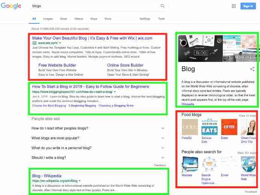Open Online Store Builder sitelink
Screen dimensions: 260x195
pos(125,65)
